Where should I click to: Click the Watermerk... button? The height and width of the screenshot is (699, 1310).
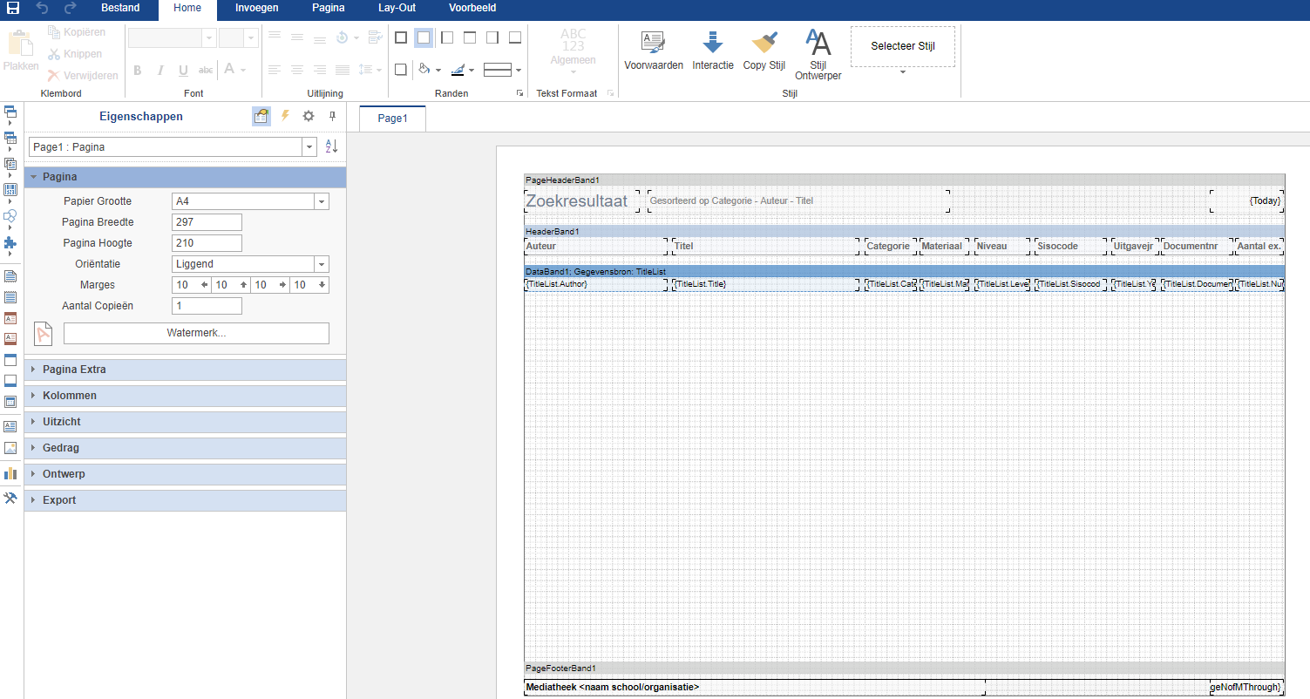pos(196,333)
